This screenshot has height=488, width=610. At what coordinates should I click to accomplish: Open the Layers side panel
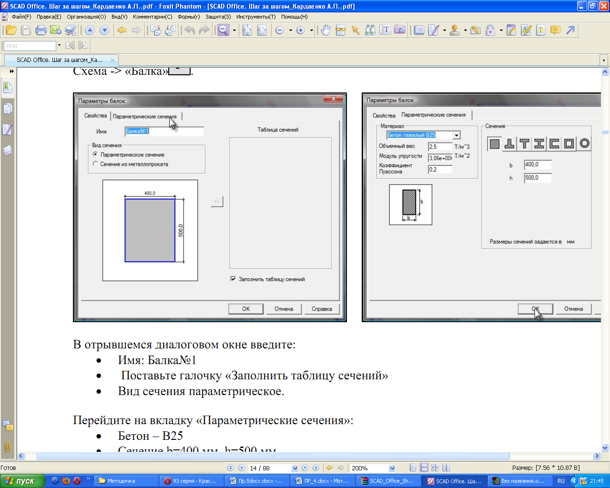click(8, 151)
